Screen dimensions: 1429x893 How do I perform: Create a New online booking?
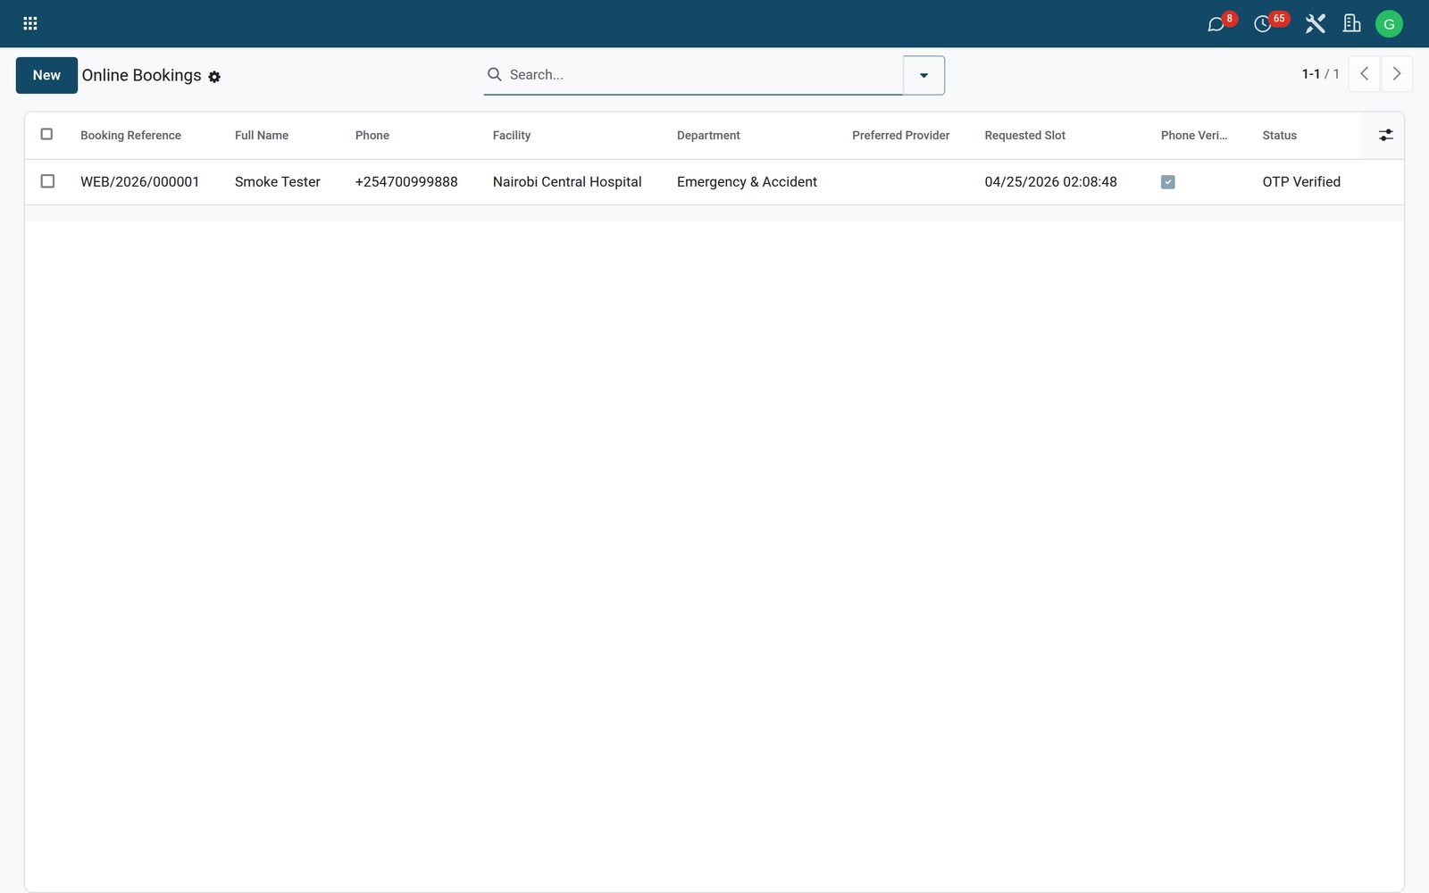coord(46,75)
